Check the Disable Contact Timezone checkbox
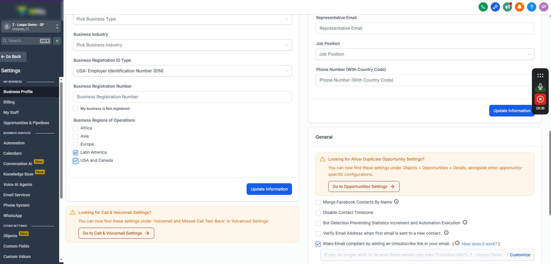Image resolution: width=551 pixels, height=264 pixels. [318, 213]
